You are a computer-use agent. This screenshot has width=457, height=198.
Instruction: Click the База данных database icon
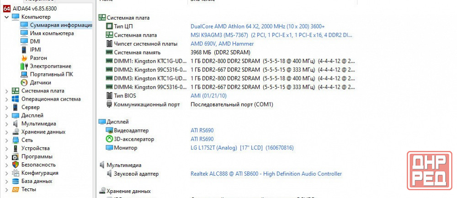(16, 181)
